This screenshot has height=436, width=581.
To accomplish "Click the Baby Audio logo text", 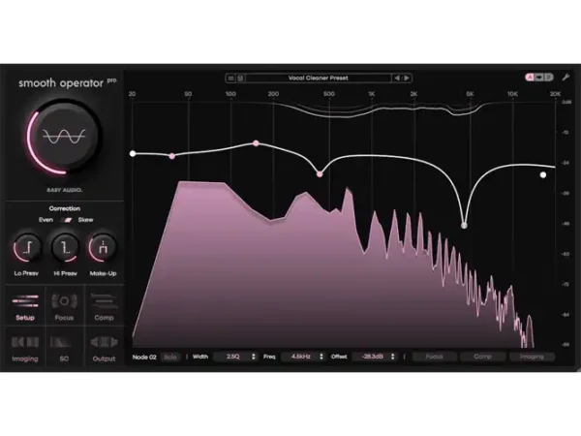I will 65,190.
